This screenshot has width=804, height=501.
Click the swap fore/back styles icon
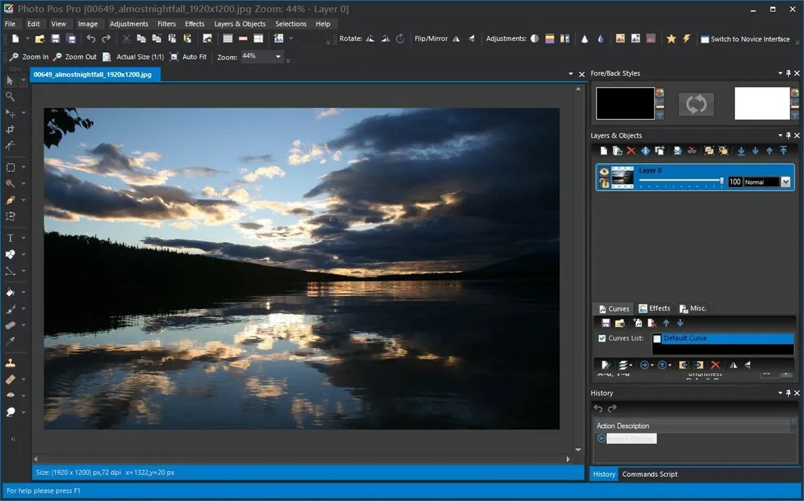[696, 104]
